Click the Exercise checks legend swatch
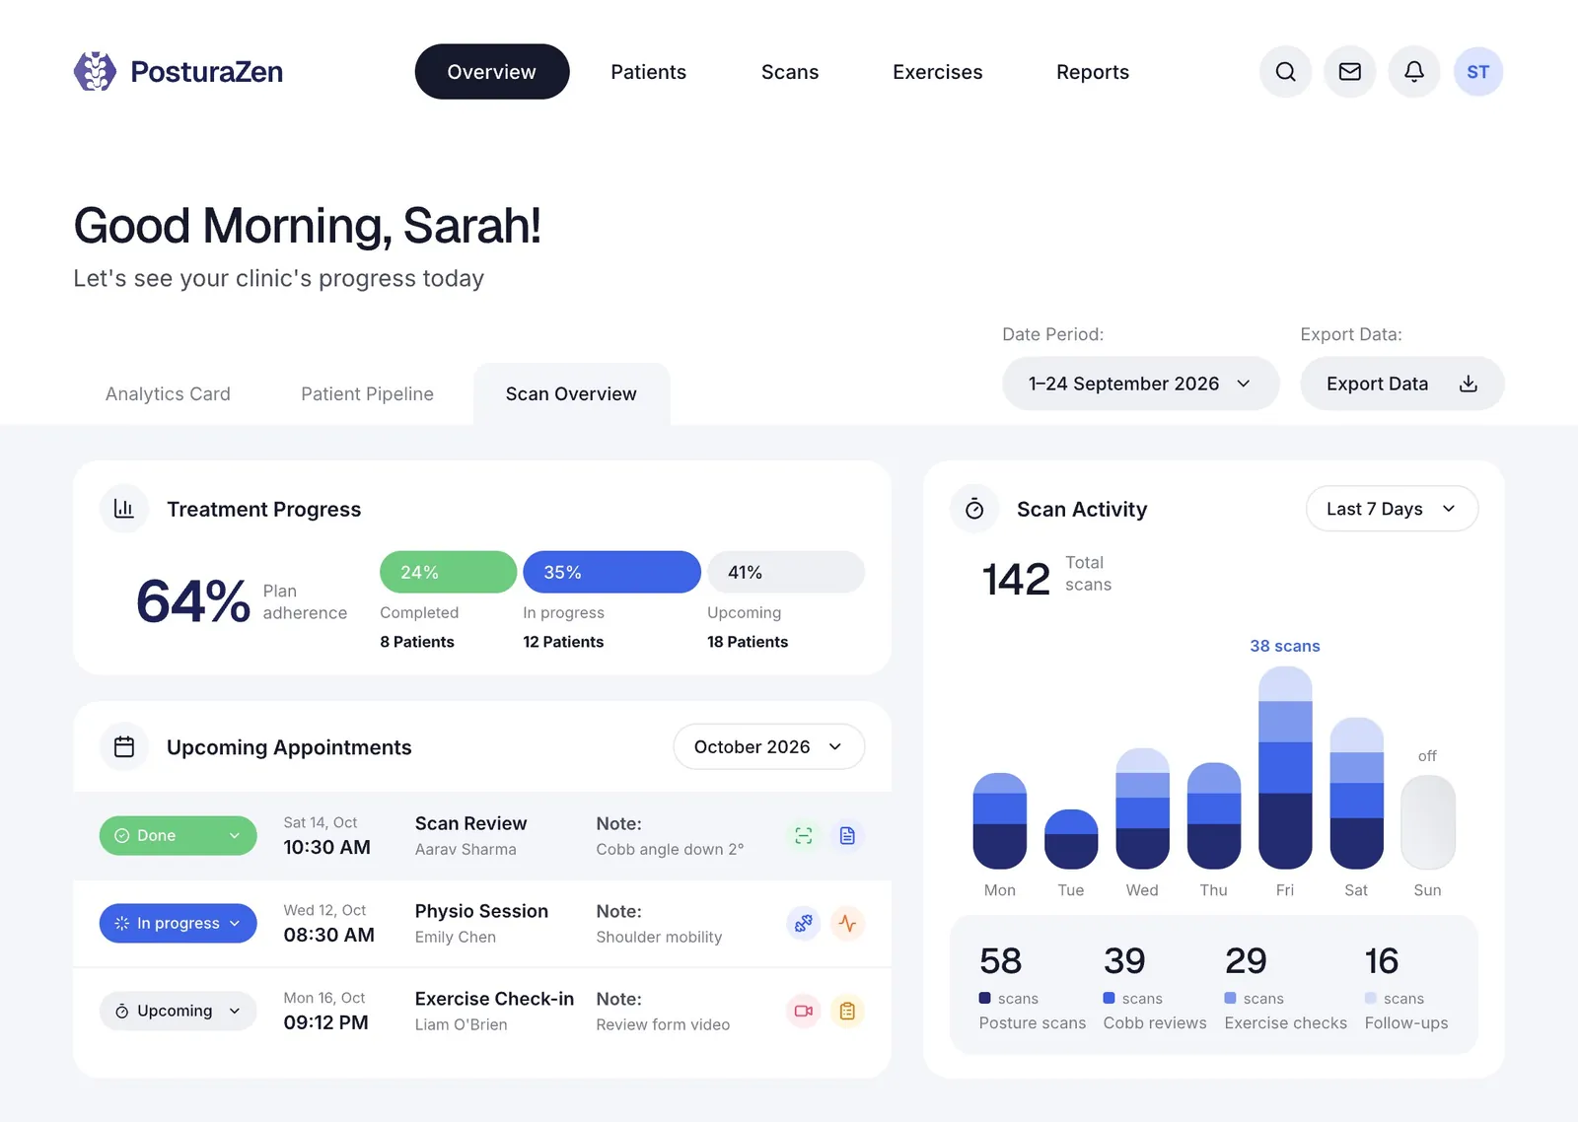The height and width of the screenshot is (1122, 1578). 1230,998
